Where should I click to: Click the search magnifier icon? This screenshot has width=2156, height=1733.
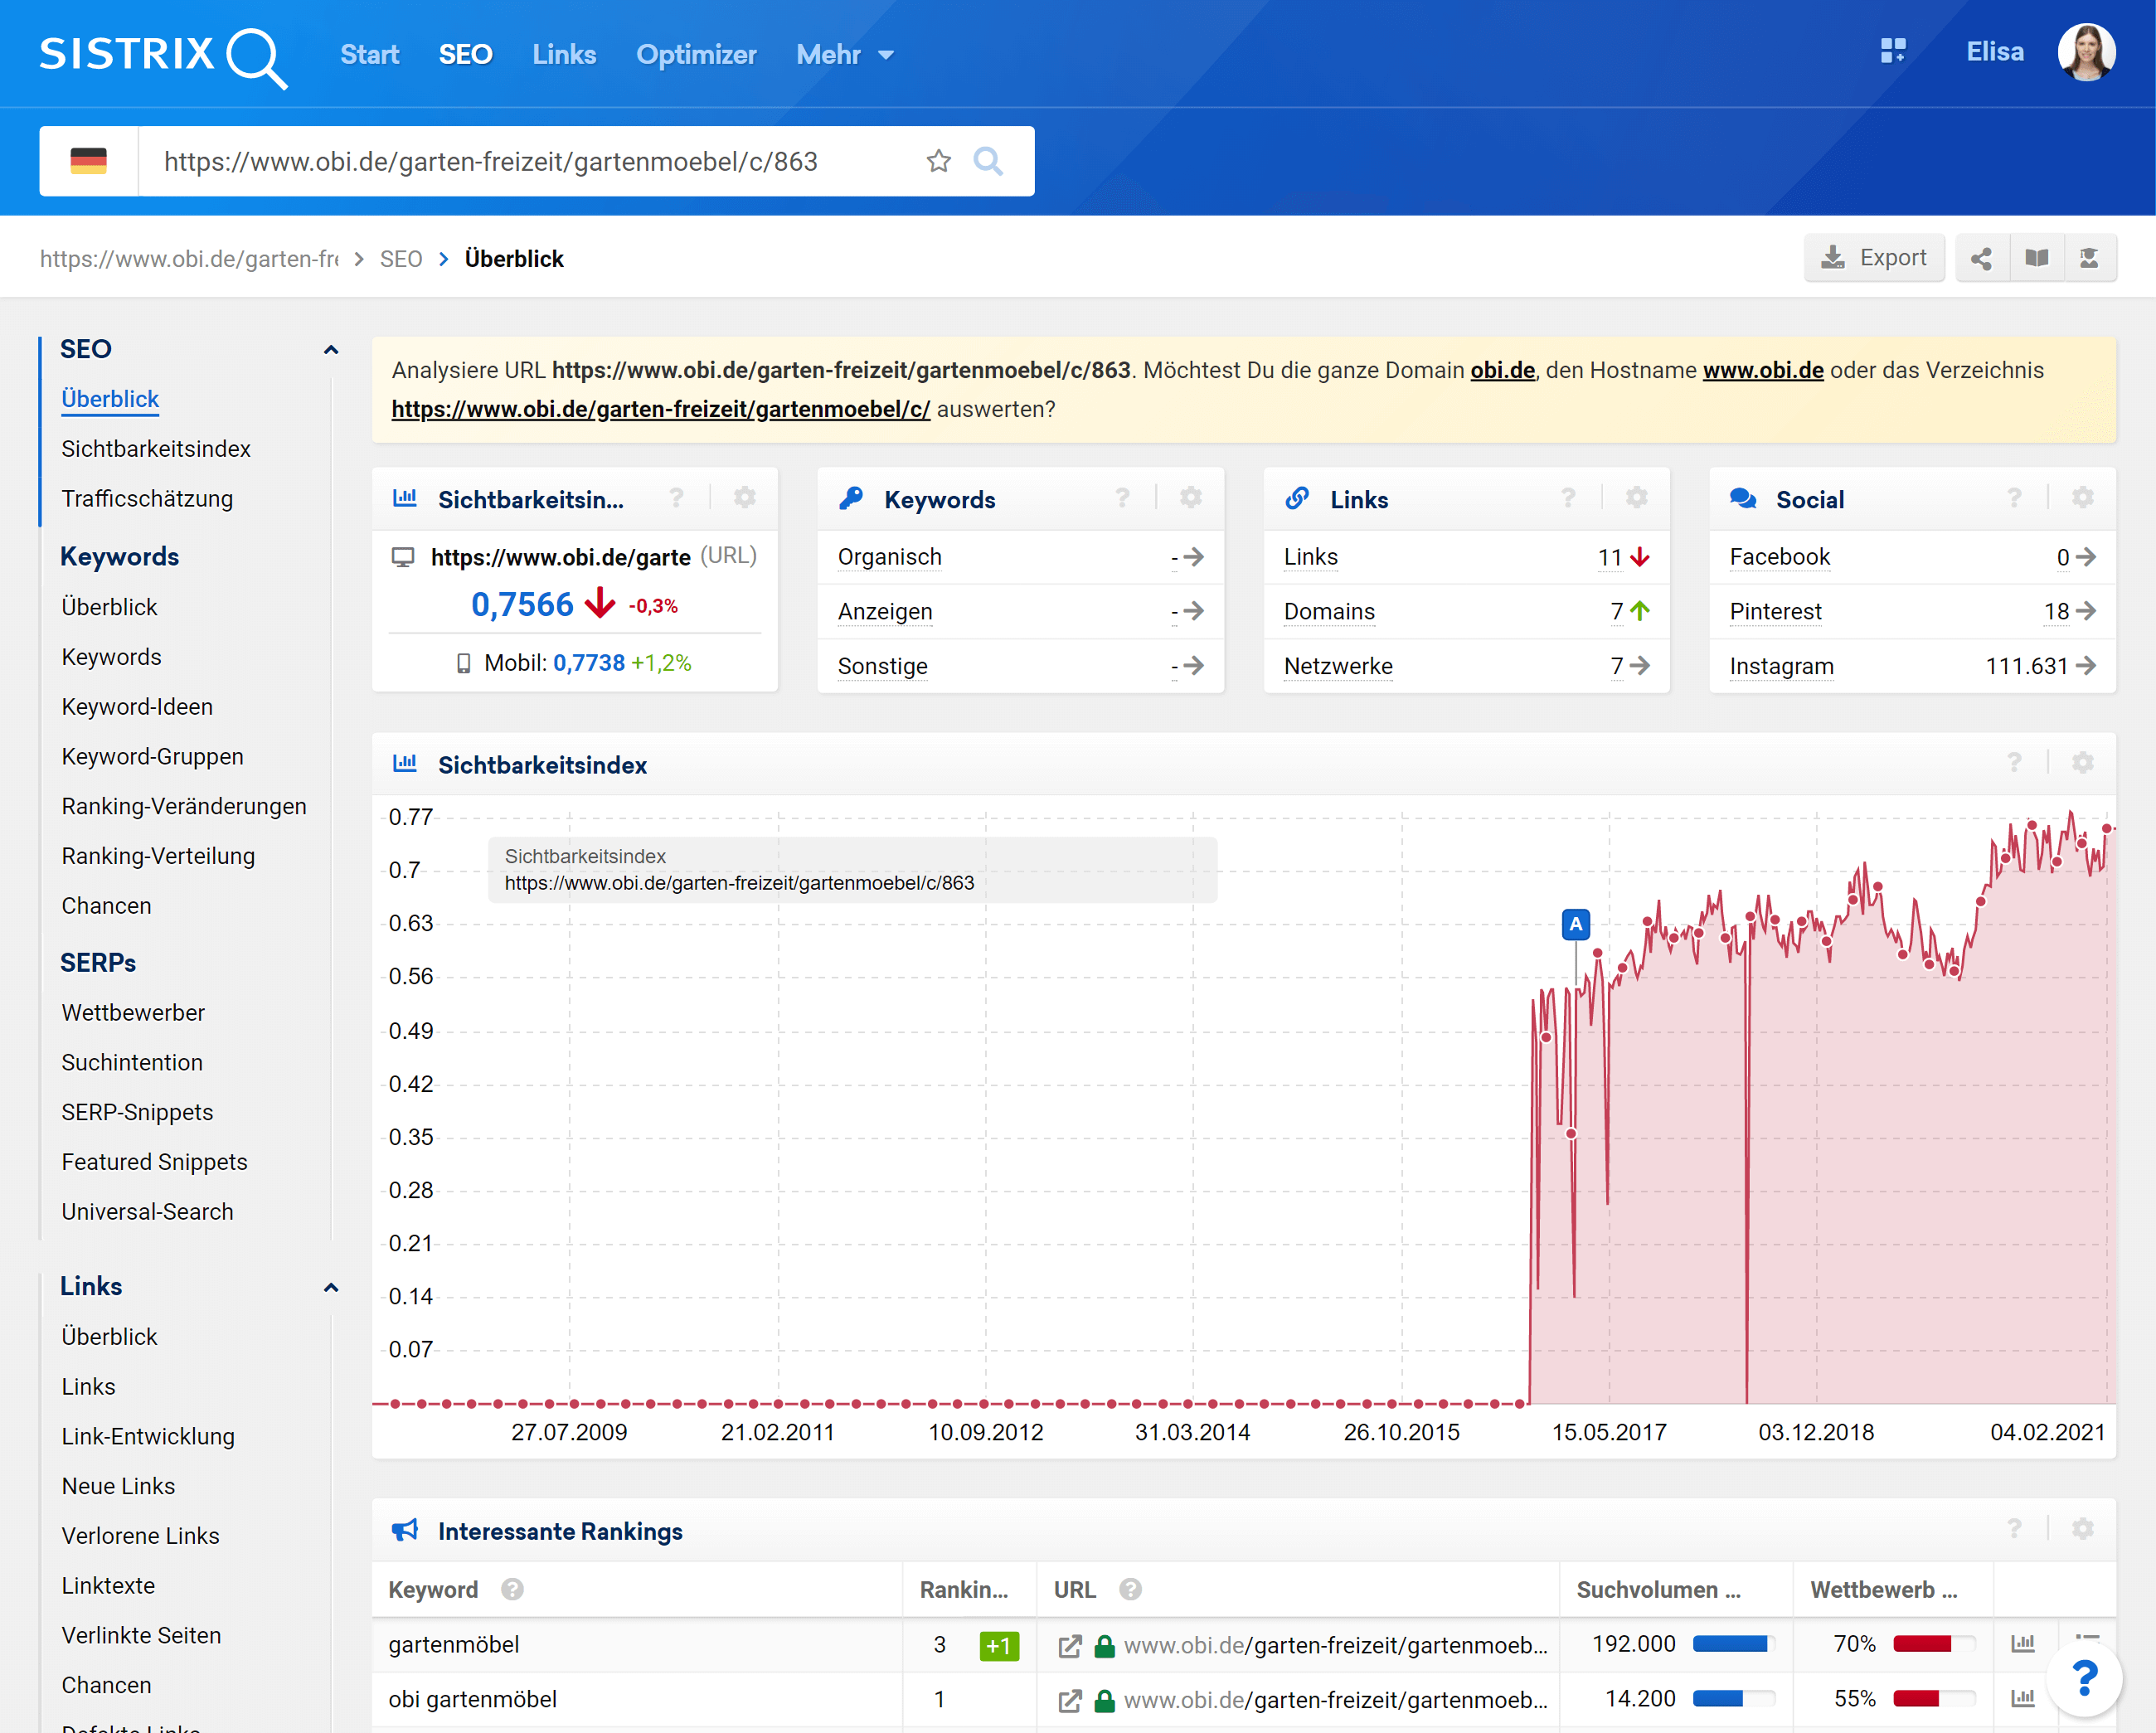(x=987, y=161)
